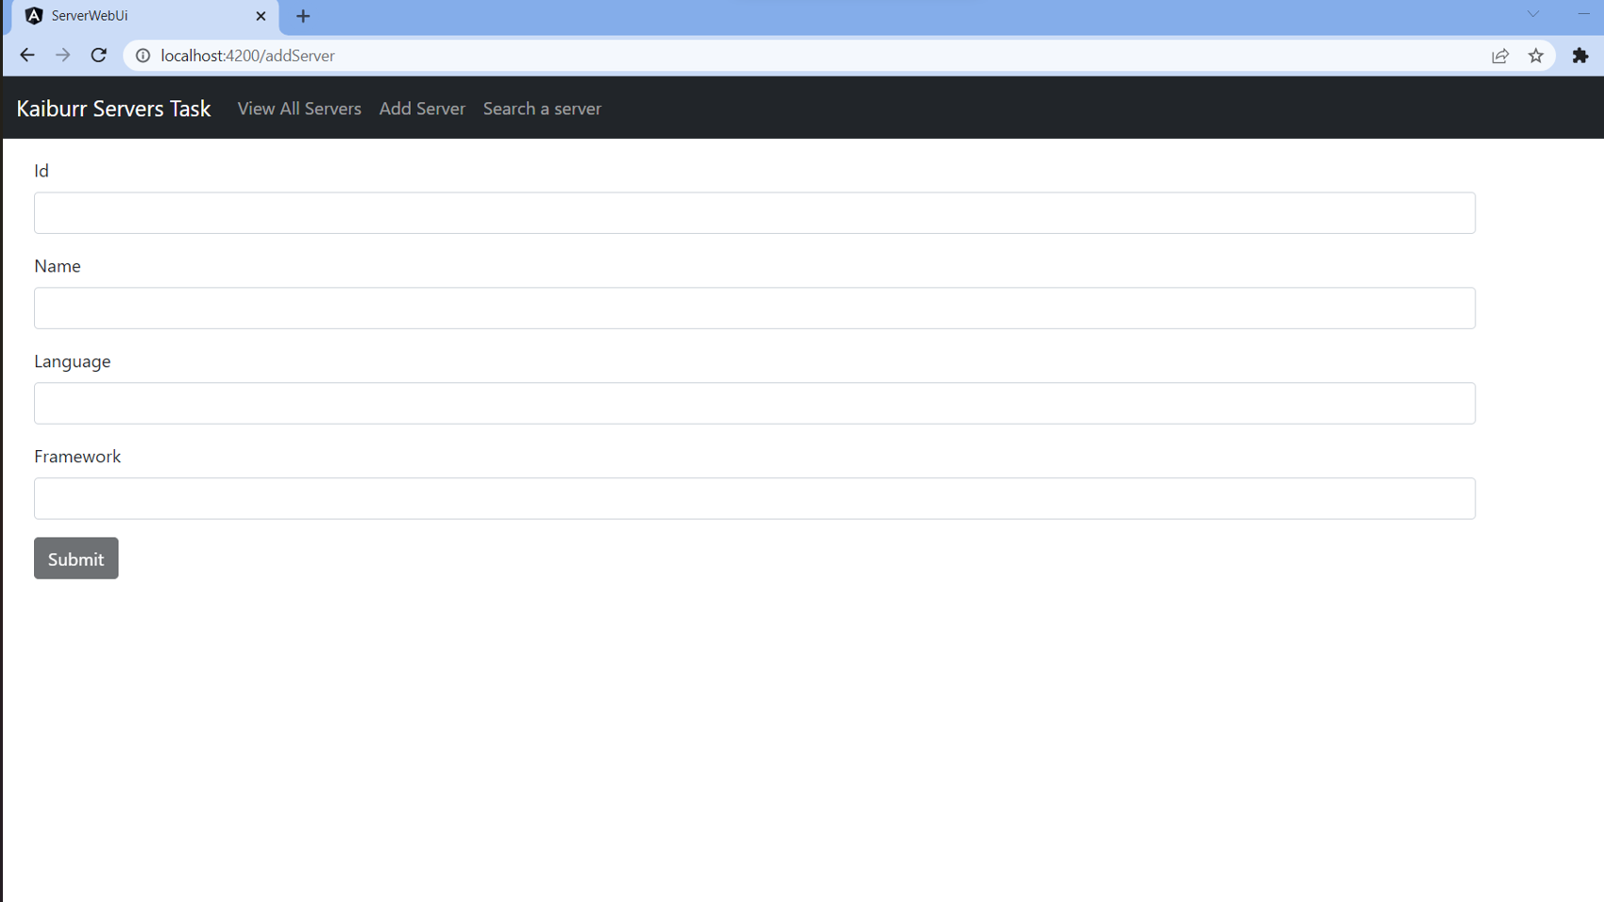Click the back navigation arrow
The height and width of the screenshot is (902, 1604).
(26, 55)
